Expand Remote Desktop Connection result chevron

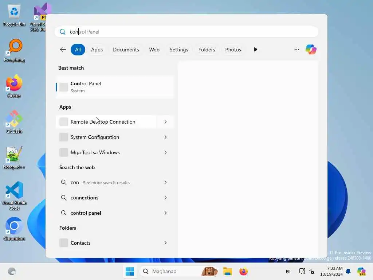coord(165,122)
